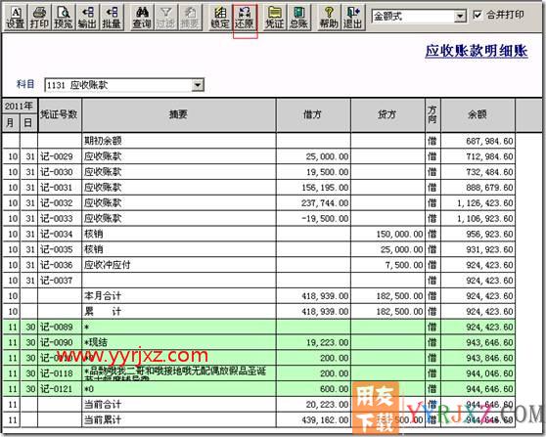Select voucher cell 记-0033
The height and width of the screenshot is (437, 546).
[60, 219]
